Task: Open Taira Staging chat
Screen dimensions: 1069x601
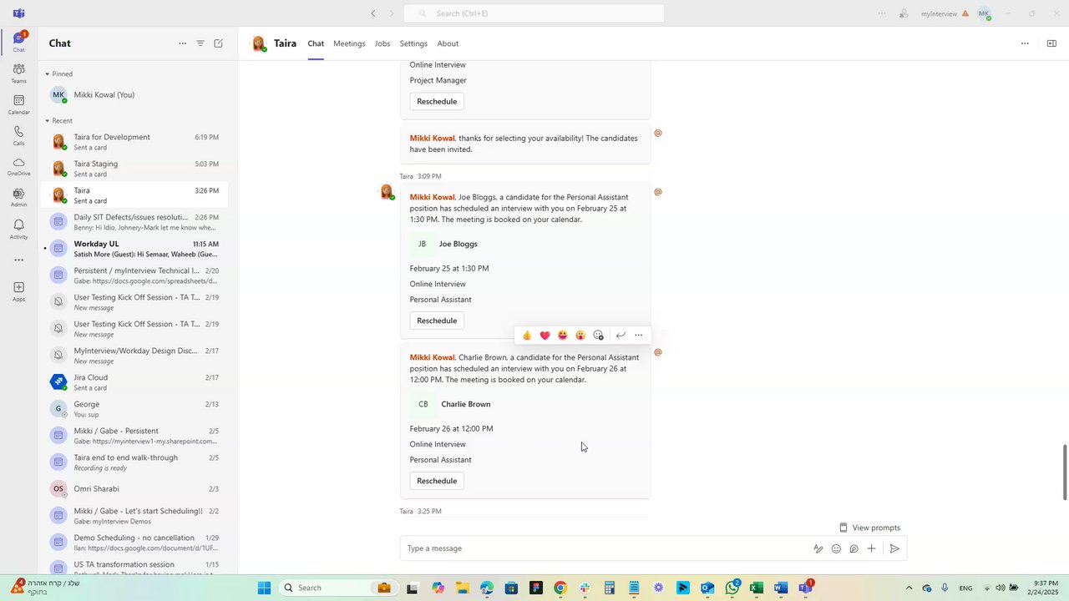Action: point(134,168)
